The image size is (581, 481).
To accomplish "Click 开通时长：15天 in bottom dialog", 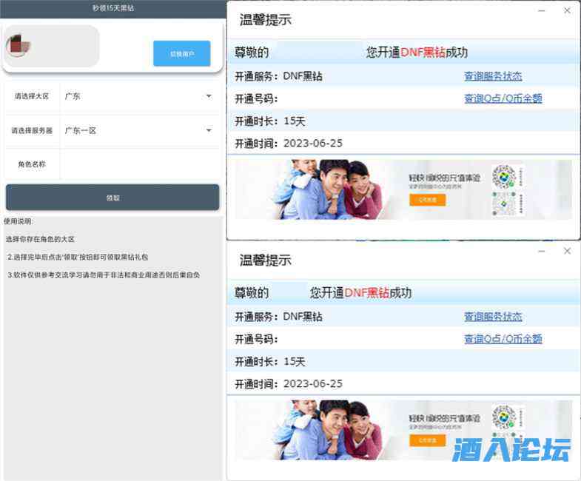I will [269, 362].
